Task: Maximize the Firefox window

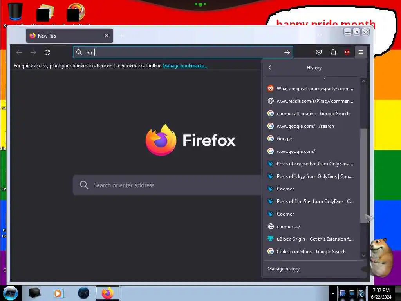Action: coord(356,32)
